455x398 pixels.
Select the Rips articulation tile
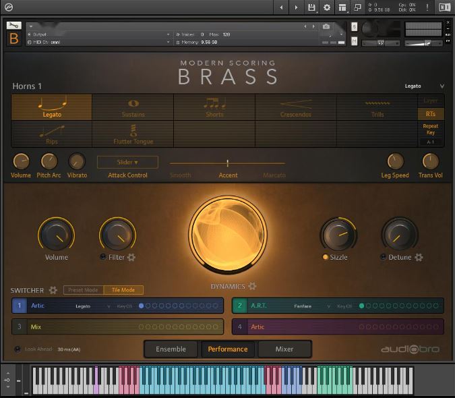point(52,134)
